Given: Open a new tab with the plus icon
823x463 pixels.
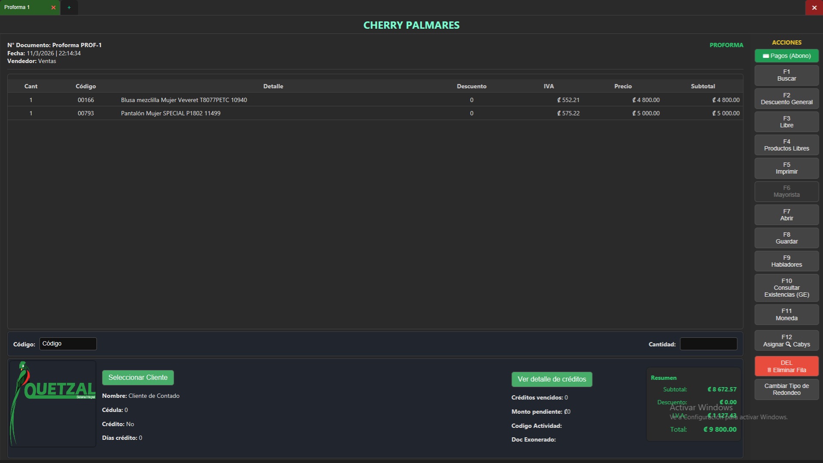Looking at the screenshot, I should pos(69,8).
